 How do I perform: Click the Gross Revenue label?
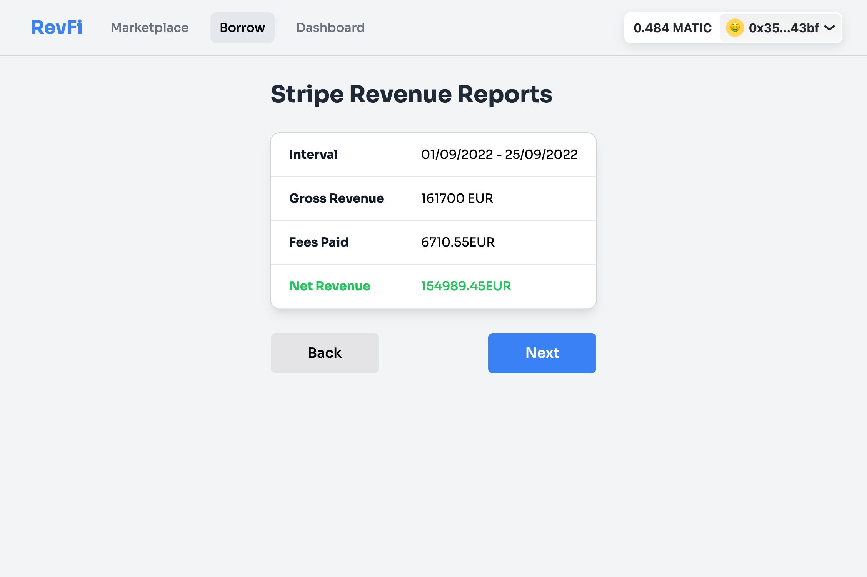pos(337,198)
